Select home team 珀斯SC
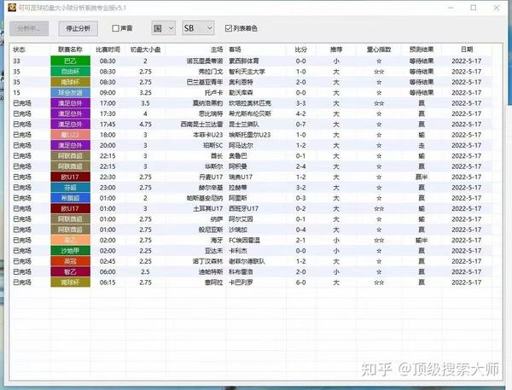The image size is (512, 390). click(212, 145)
